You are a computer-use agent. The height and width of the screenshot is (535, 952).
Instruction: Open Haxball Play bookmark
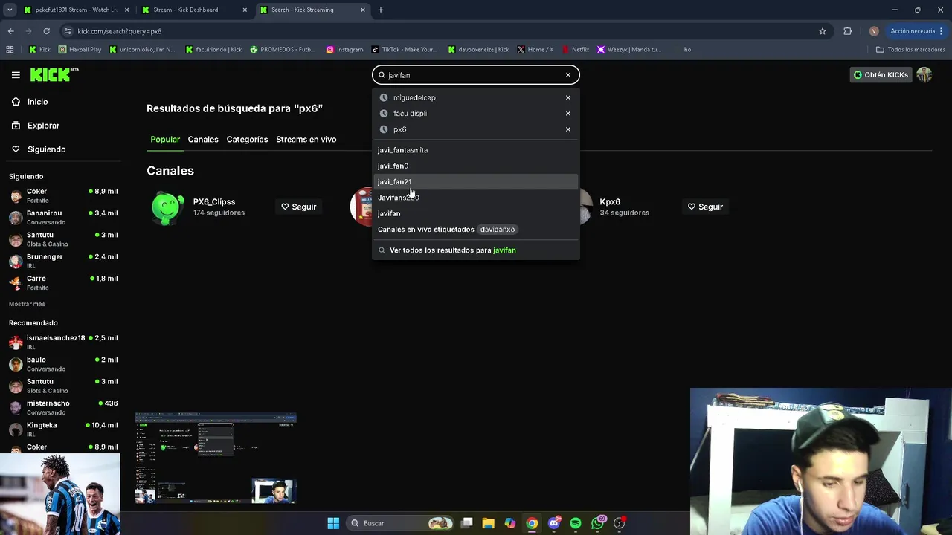pos(80,50)
